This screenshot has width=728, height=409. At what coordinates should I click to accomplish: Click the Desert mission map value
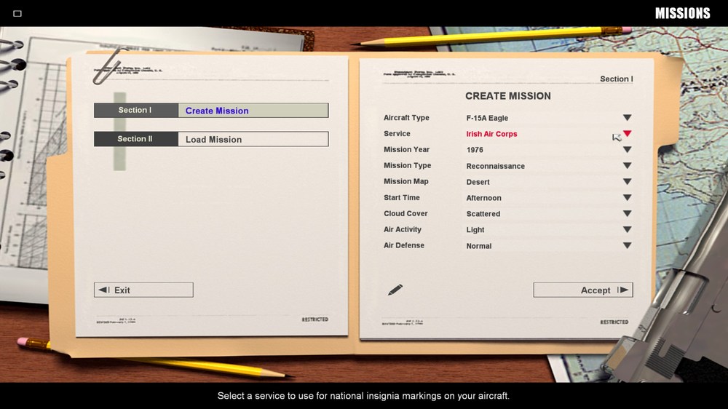coord(478,182)
